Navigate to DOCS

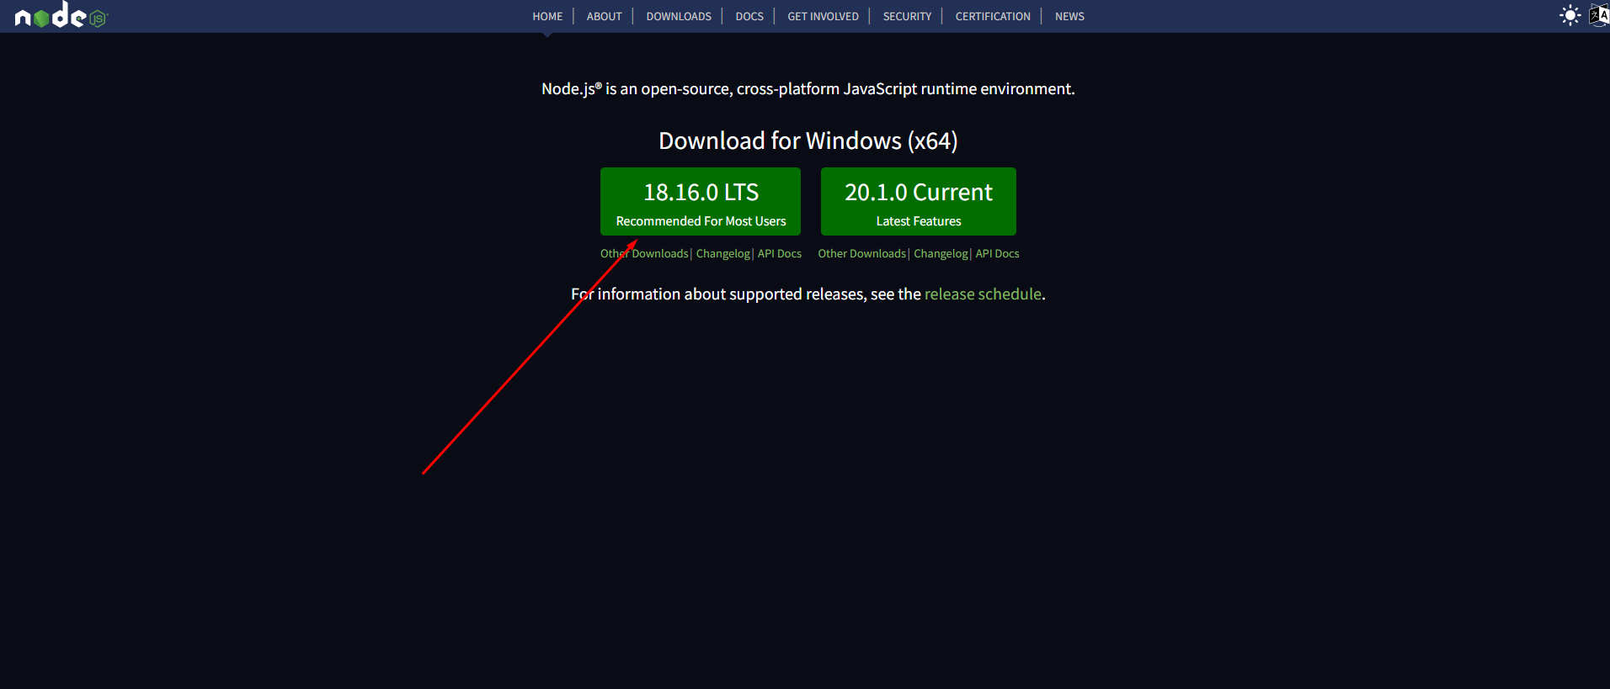pos(749,17)
